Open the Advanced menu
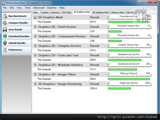Viewport: 160px width, 120px height. coord(39,8)
